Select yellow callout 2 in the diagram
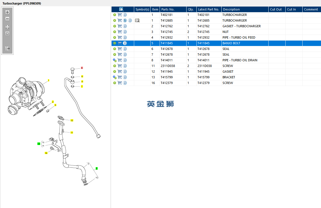 coord(53,102)
